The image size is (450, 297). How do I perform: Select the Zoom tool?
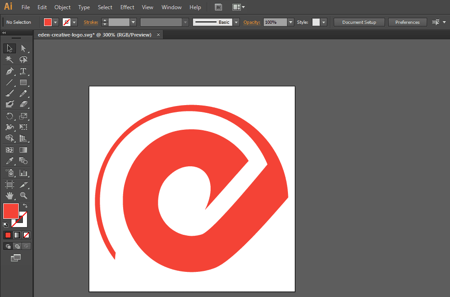tap(23, 196)
